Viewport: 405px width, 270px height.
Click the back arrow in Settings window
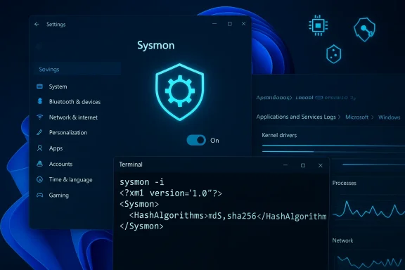click(x=37, y=25)
